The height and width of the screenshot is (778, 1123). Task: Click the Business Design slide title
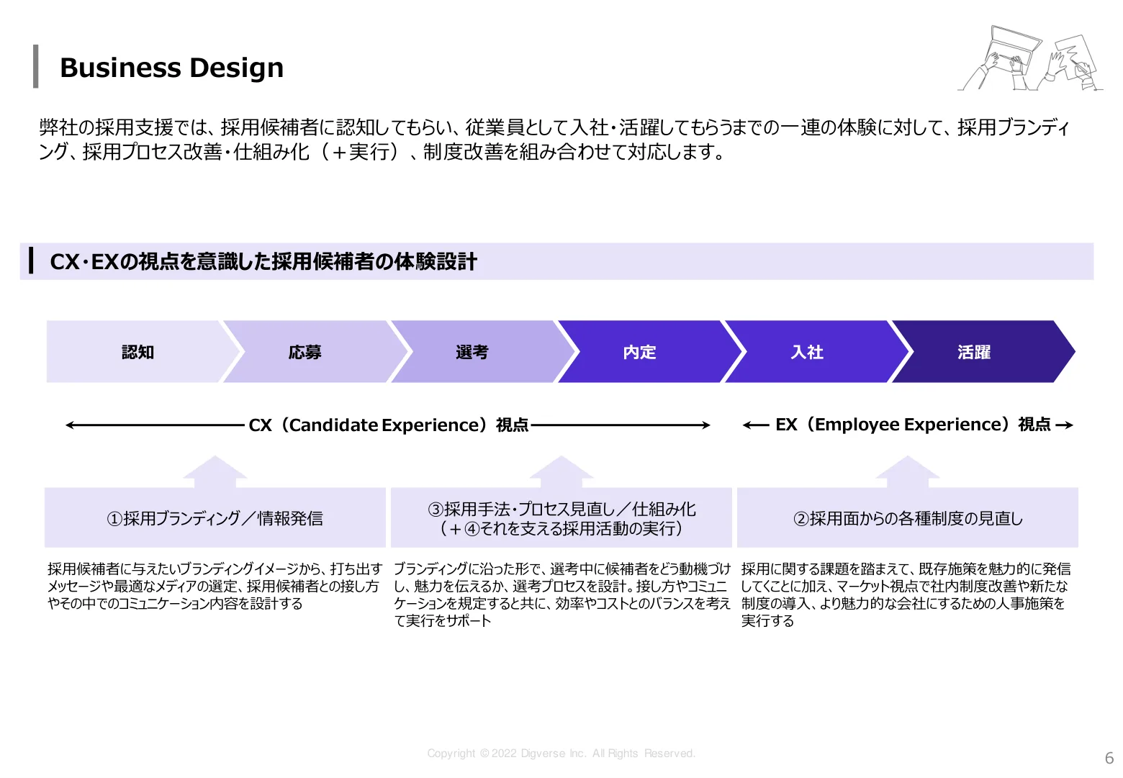[x=171, y=68]
